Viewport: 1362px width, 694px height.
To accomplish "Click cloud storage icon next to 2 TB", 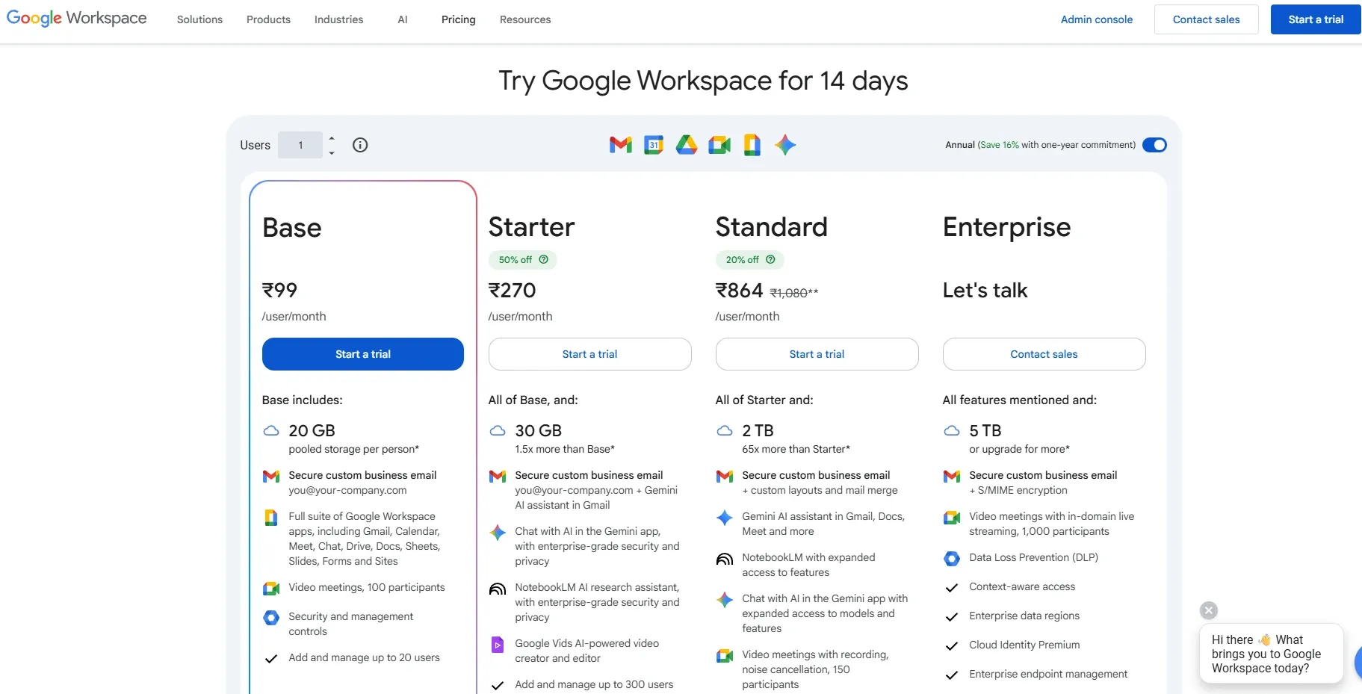I will click(725, 431).
